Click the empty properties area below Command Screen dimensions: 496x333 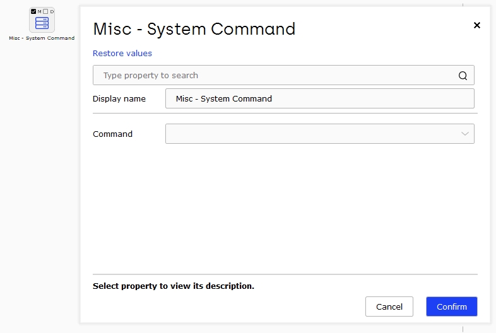(285, 209)
